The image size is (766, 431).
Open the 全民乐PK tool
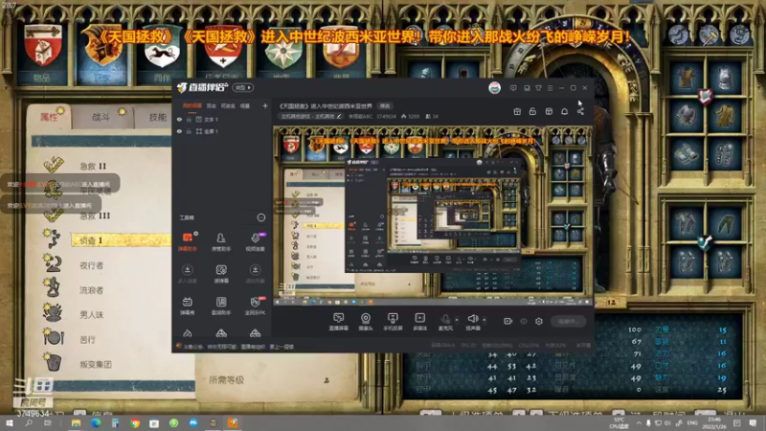255,306
